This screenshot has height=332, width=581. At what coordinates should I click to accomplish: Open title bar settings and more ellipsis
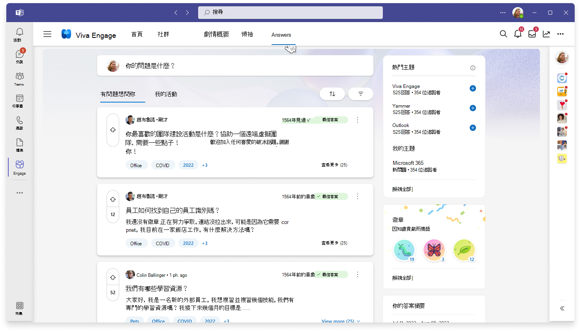pyautogui.click(x=502, y=13)
